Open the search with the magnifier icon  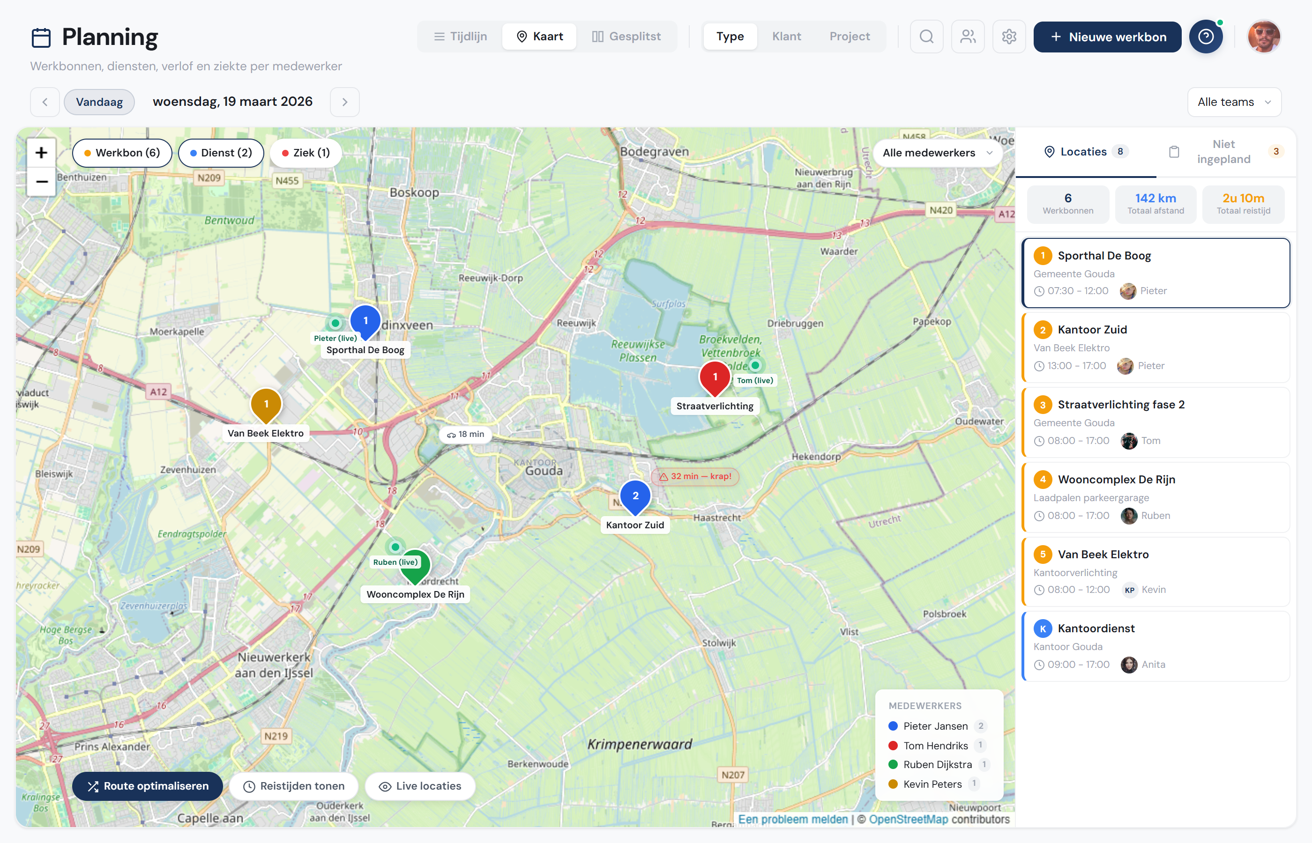(x=926, y=36)
